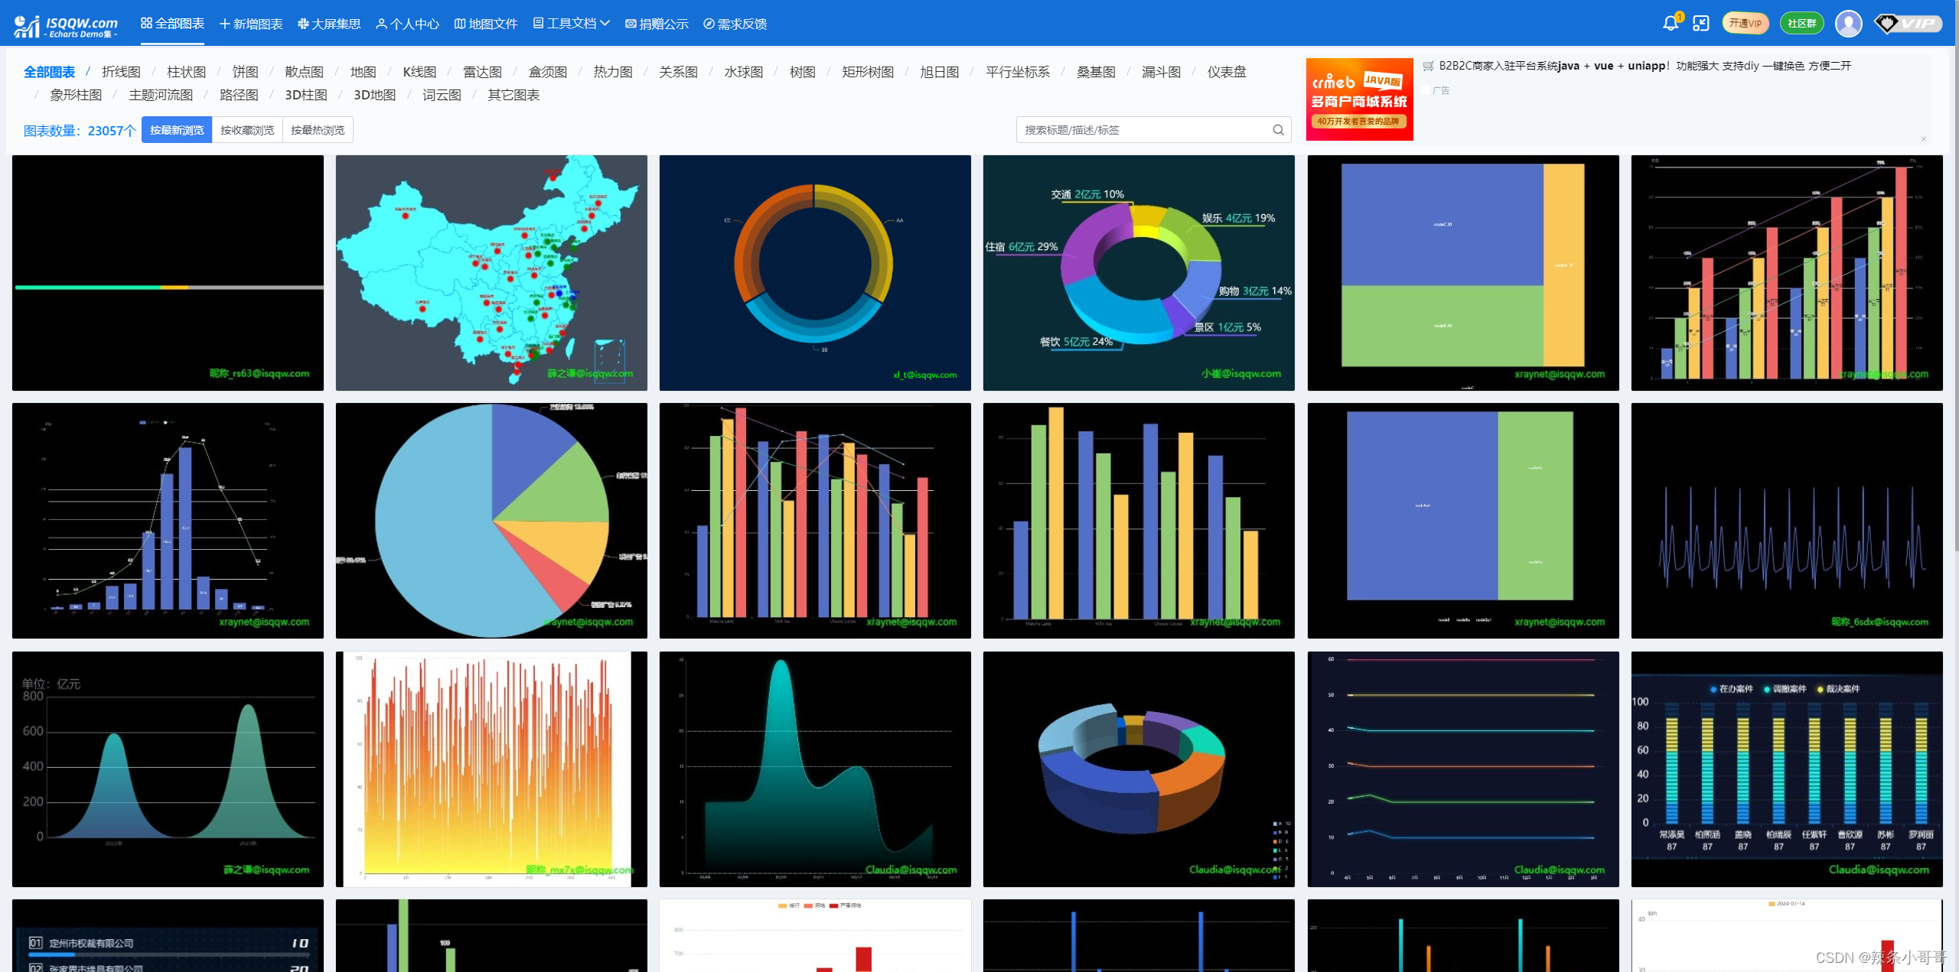This screenshot has height=972, width=1959.
Task: Select the 柱状图 category
Action: click(x=187, y=72)
